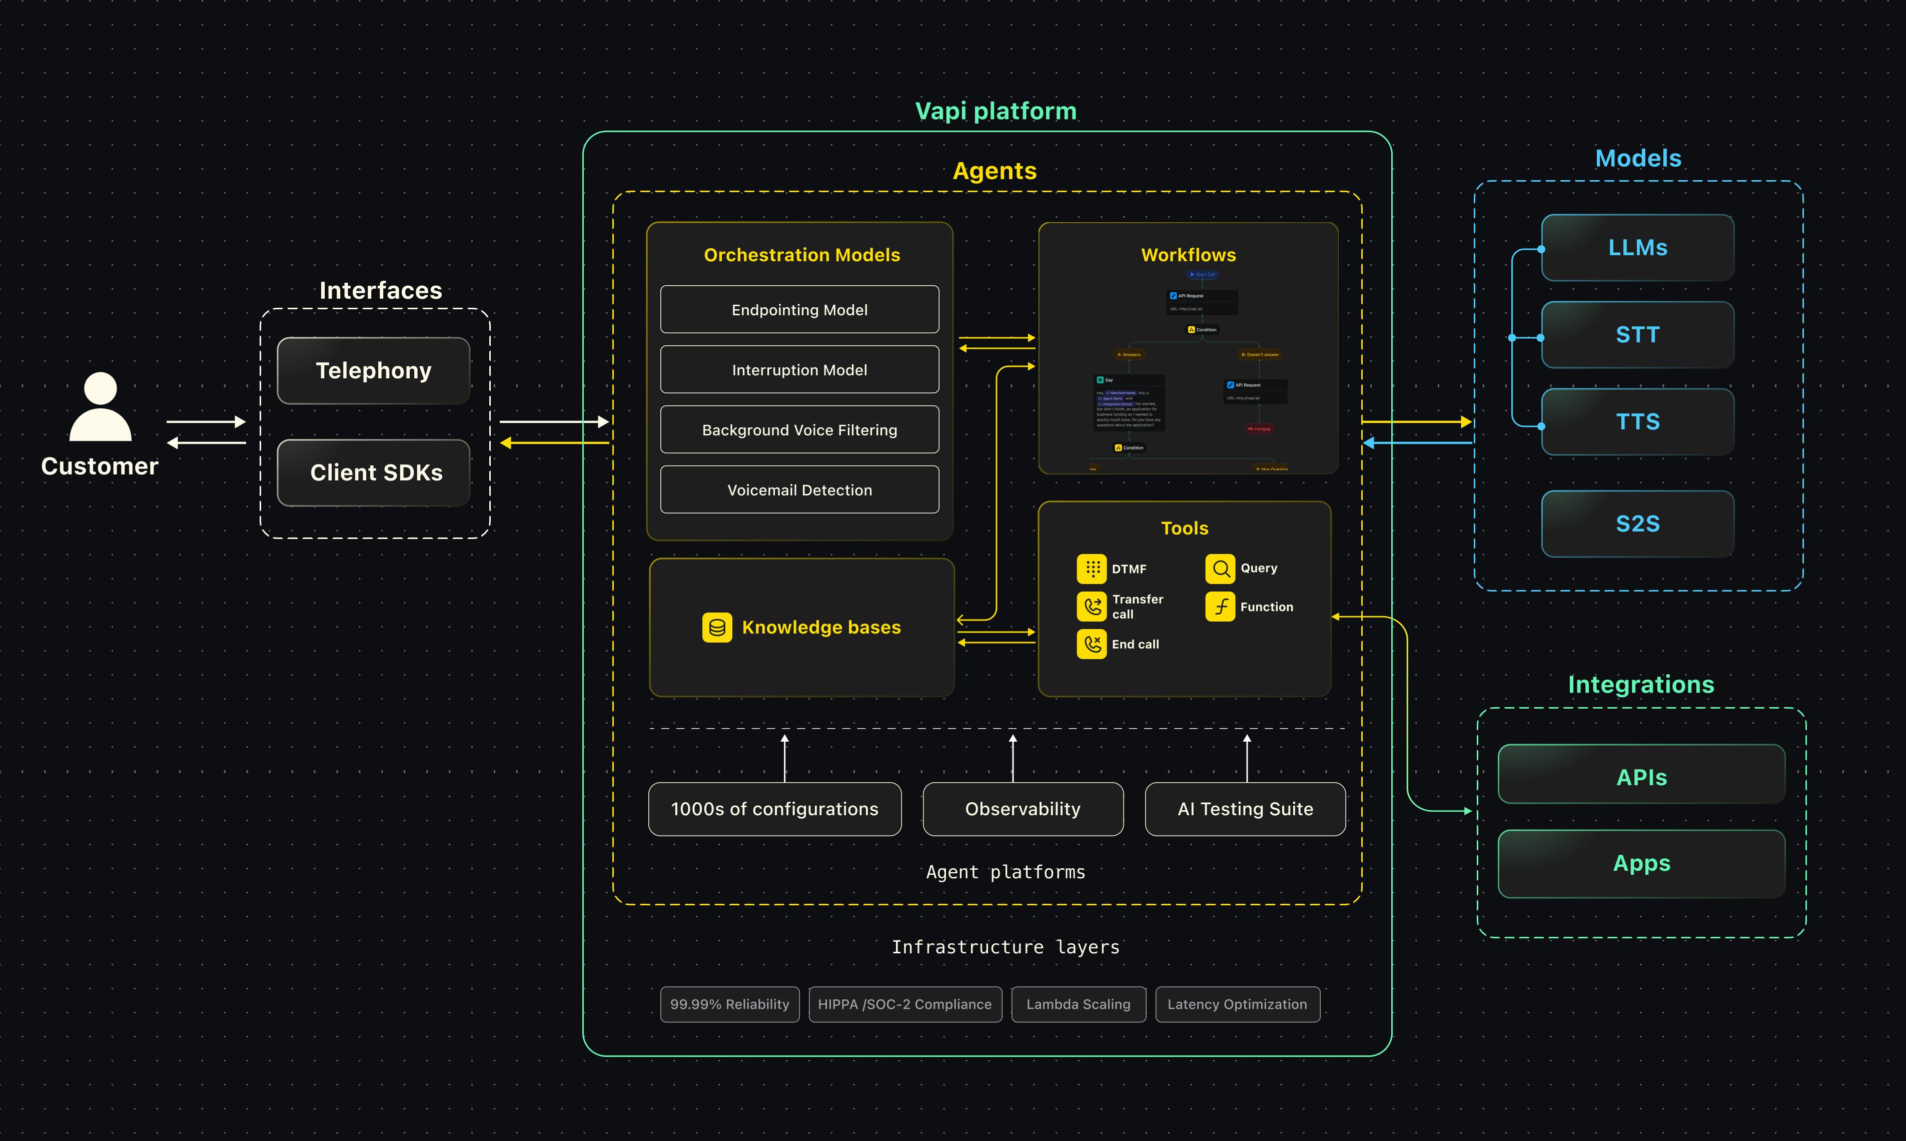This screenshot has width=1906, height=1141.
Task: Click the "Models" heading
Action: (1638, 158)
